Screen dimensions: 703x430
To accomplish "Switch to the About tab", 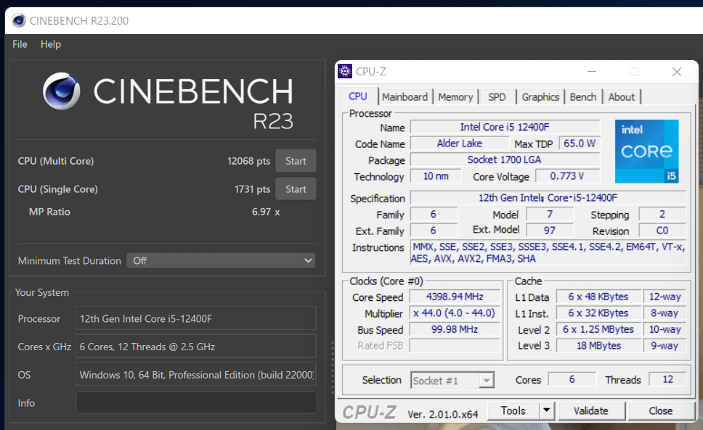I will (622, 97).
